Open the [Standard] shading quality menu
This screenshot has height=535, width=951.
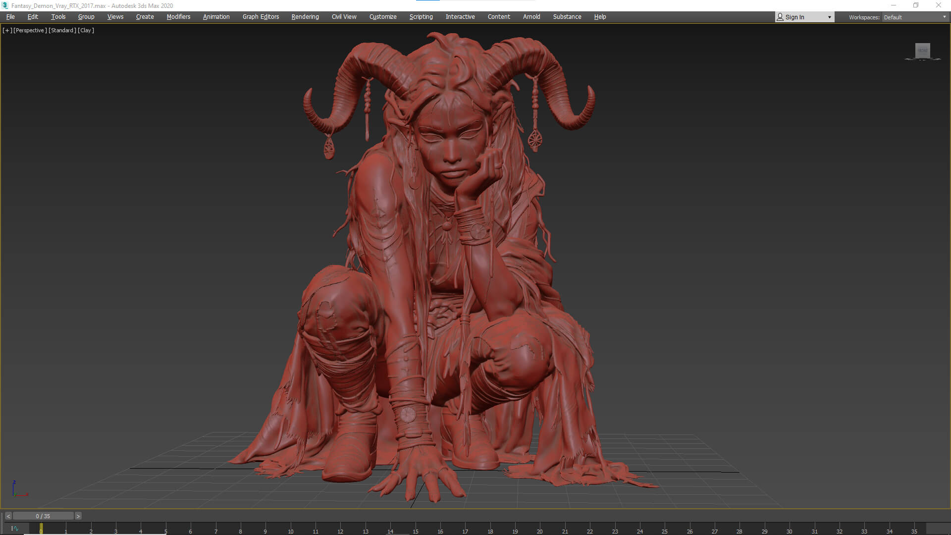62,30
